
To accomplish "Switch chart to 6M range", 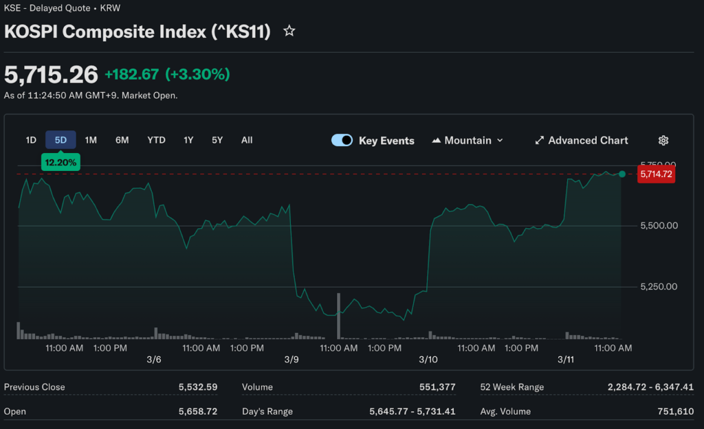I will (122, 140).
